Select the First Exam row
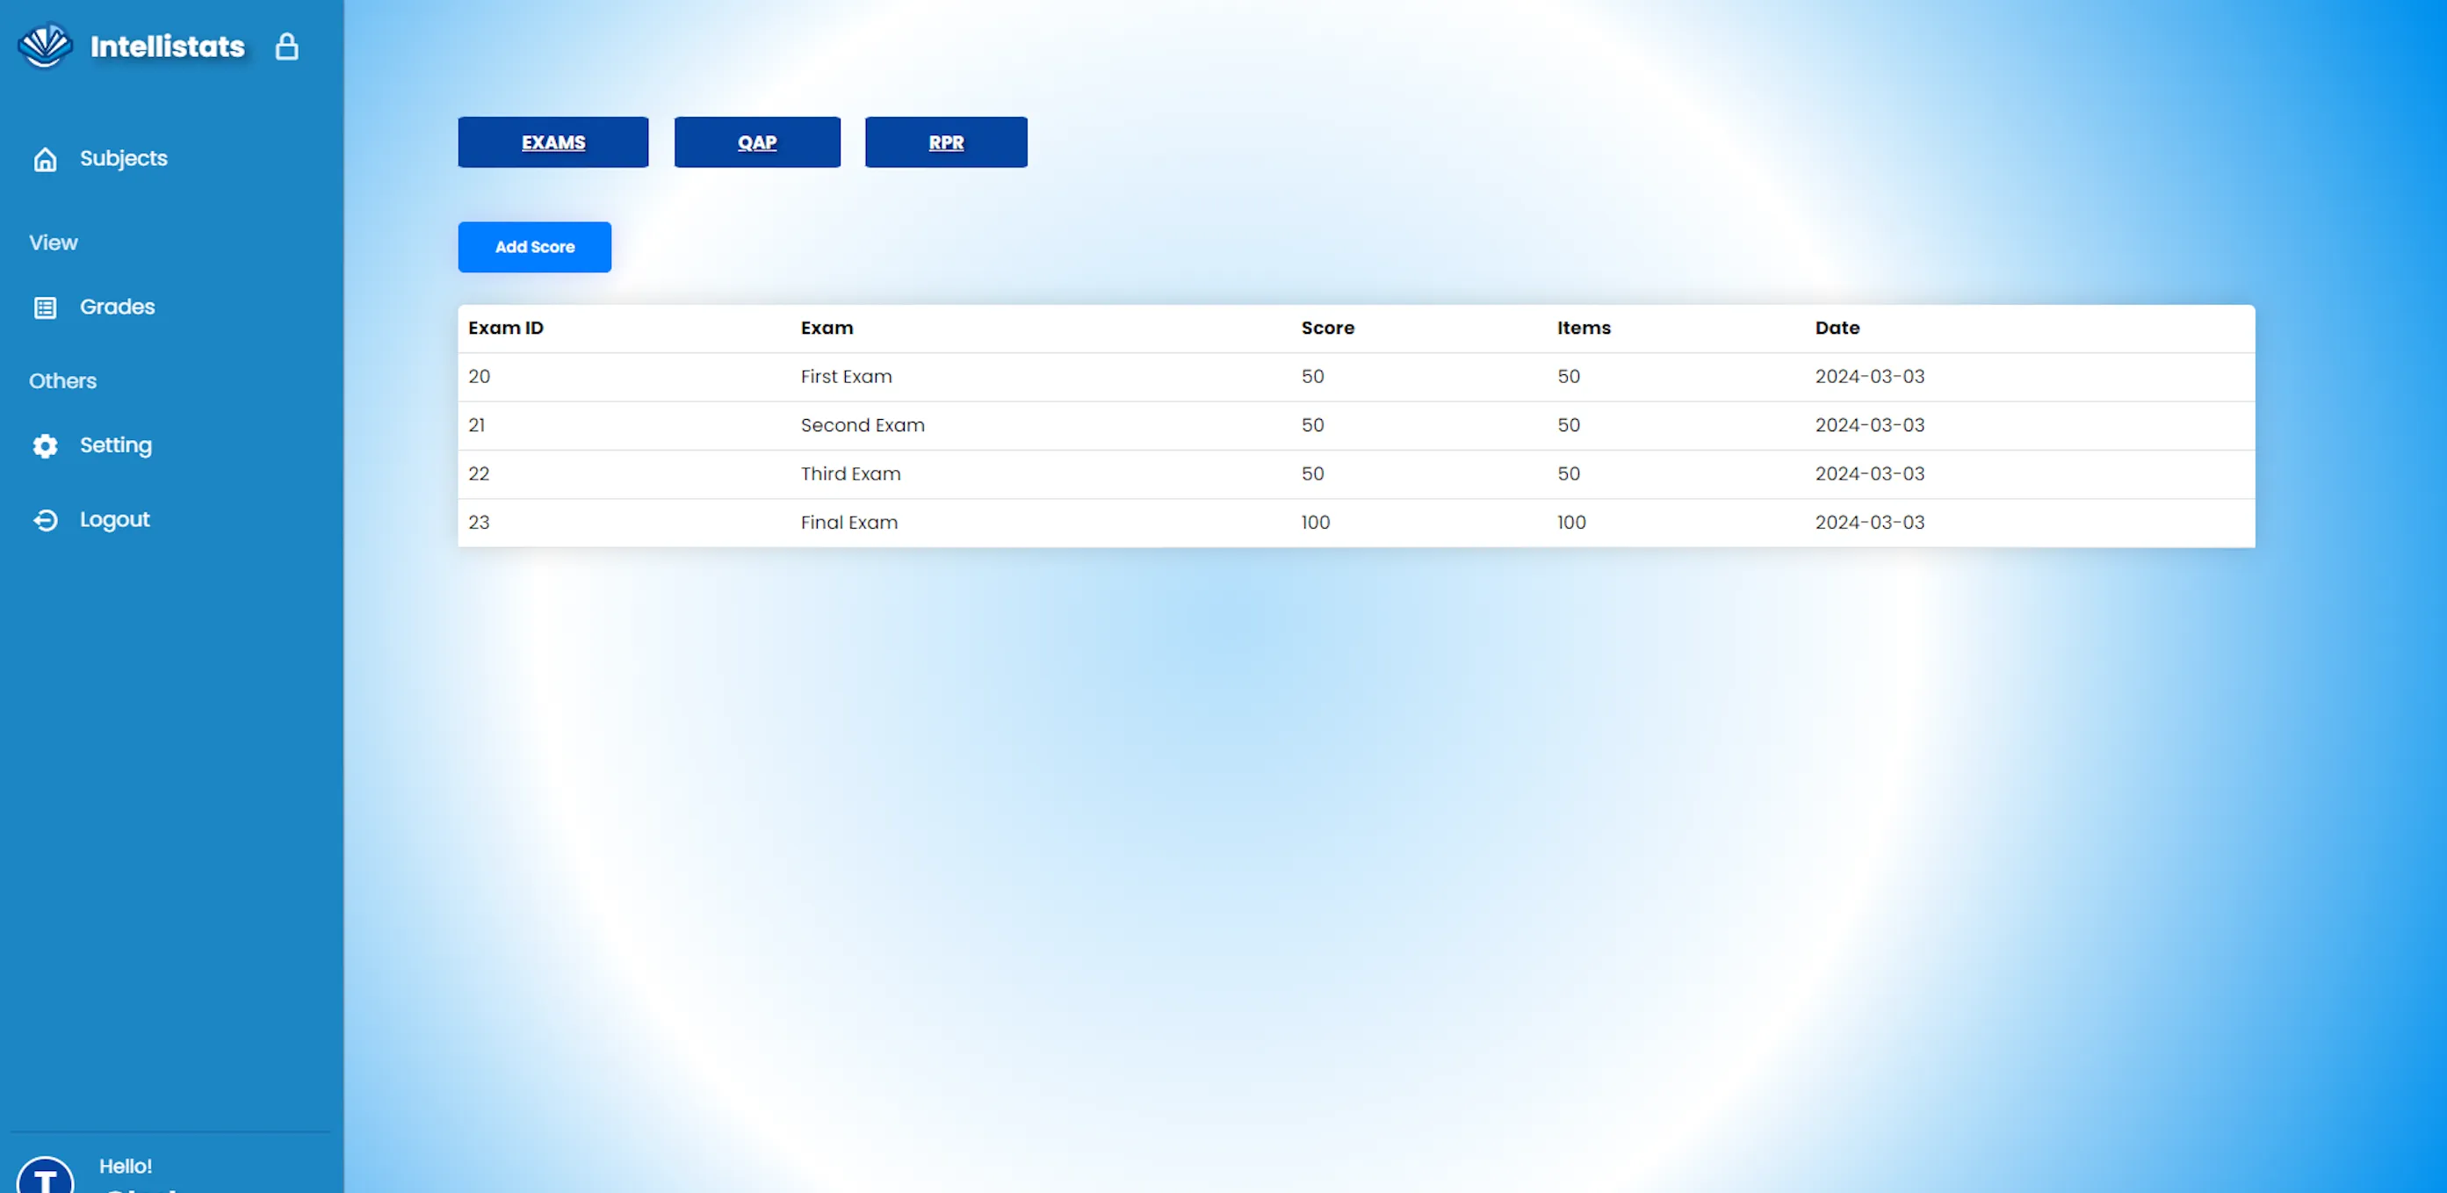The width and height of the screenshot is (2447, 1193). (846, 377)
